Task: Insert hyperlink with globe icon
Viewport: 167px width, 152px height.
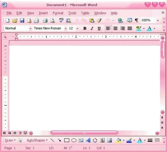Action: [120, 20]
